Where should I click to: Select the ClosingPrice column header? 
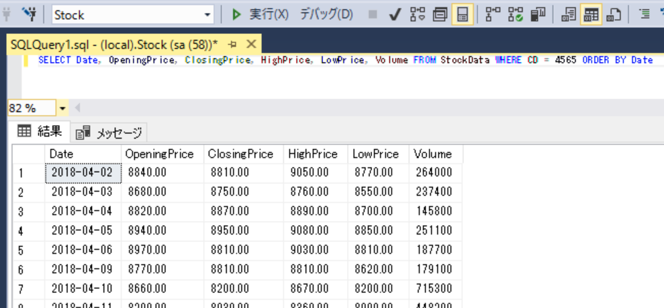point(244,154)
